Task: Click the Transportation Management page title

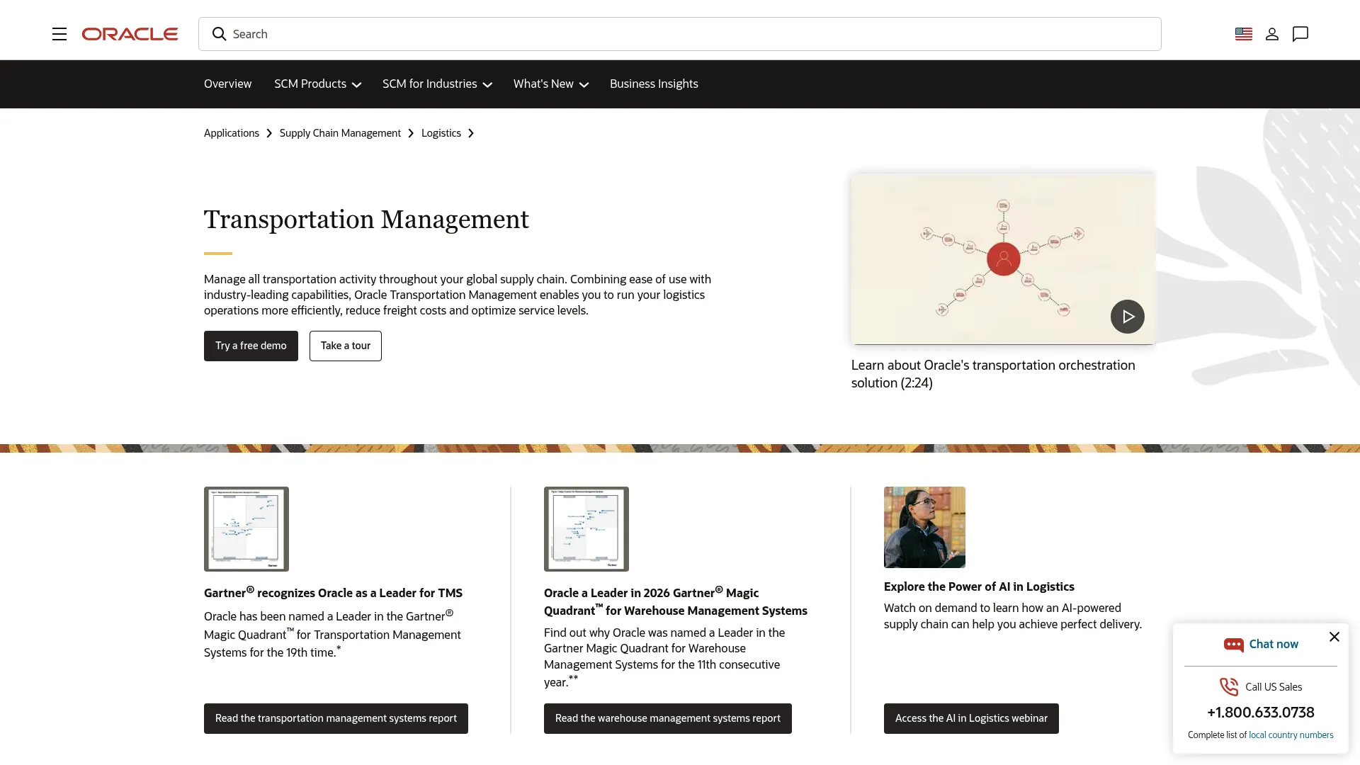Action: point(366,220)
